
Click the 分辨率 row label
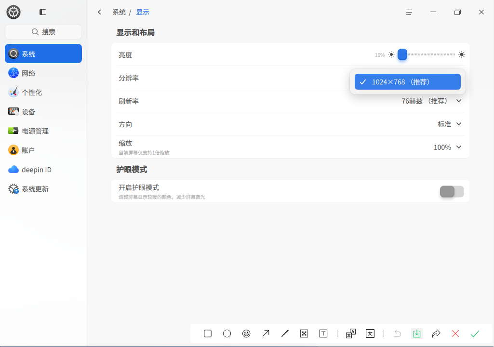point(129,78)
